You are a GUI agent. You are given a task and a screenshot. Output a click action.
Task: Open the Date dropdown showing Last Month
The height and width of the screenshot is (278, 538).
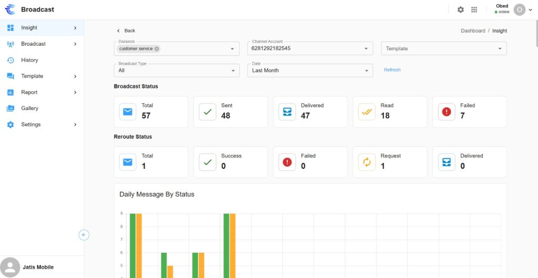pos(310,70)
